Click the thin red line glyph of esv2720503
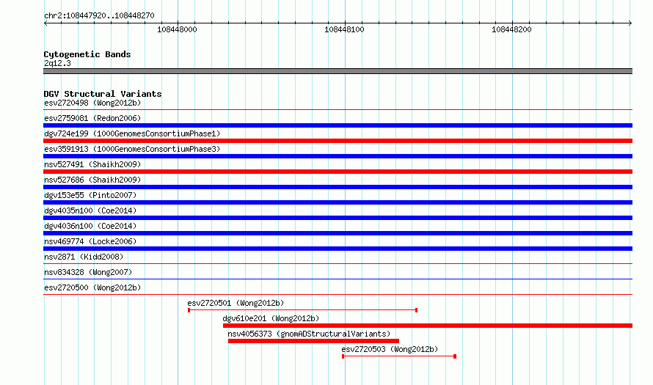653x385 pixels. pyautogui.click(x=399, y=356)
